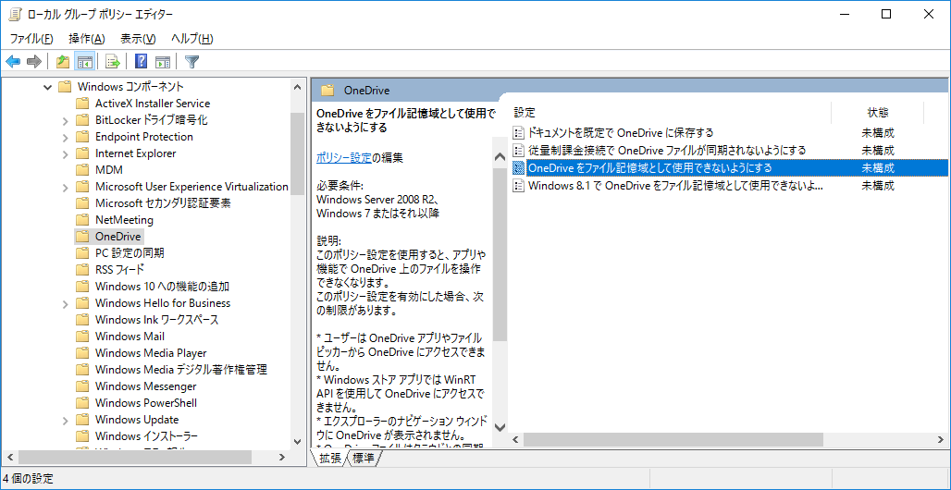Select OneDrive をファイル記憶域として使用できないようにする row

point(730,168)
